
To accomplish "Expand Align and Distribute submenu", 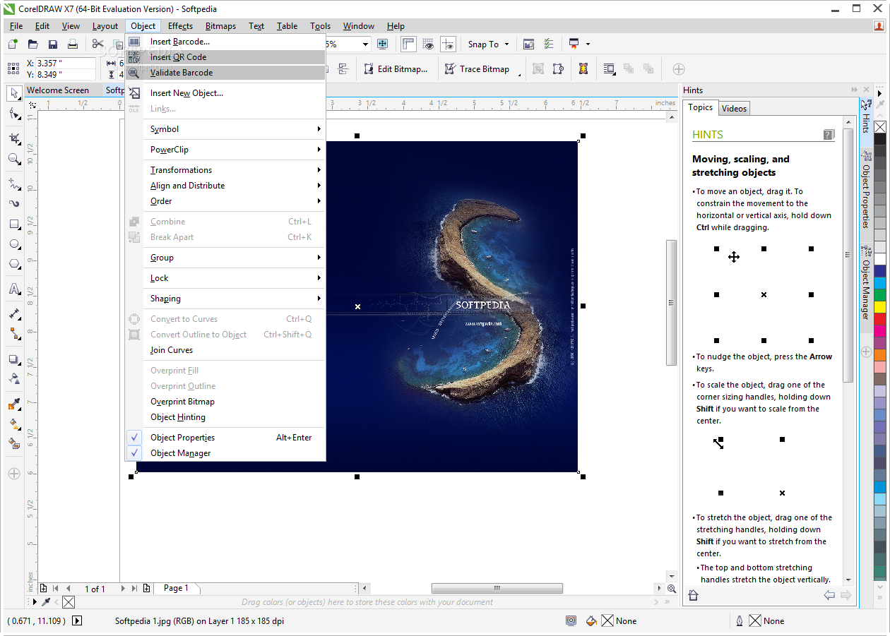I will [225, 186].
